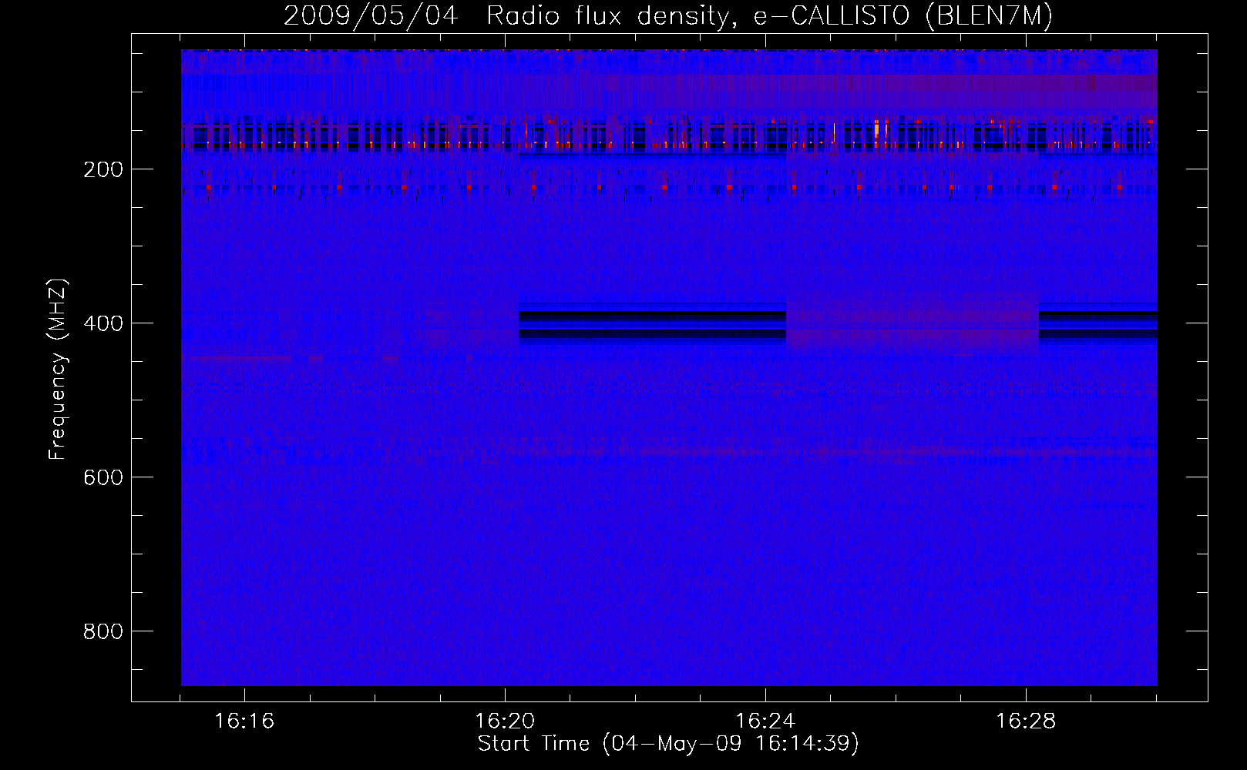Click the '16:16' time tick label
Screen dimensions: 1247x770
(244, 721)
